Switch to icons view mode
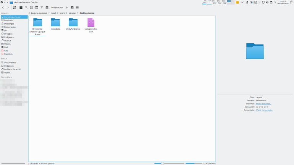The width and height of the screenshot is (294, 165). [x=15, y=8]
